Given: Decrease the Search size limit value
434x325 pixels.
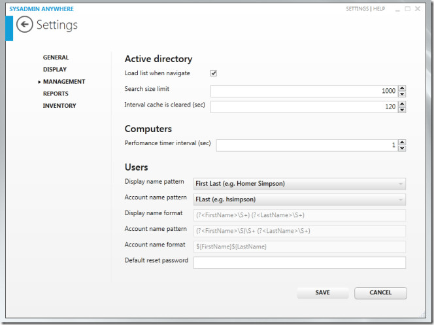Looking at the screenshot, I should (402, 94).
